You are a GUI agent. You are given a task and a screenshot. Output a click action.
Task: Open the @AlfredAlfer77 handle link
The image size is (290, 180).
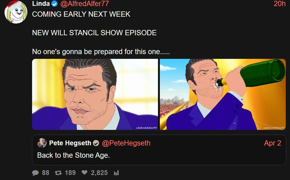click(x=85, y=4)
